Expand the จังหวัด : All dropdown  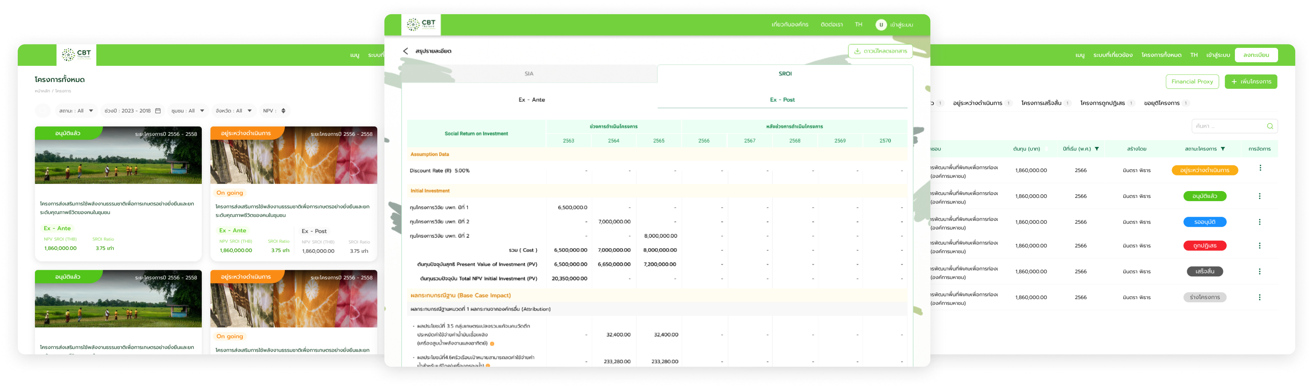pos(234,111)
